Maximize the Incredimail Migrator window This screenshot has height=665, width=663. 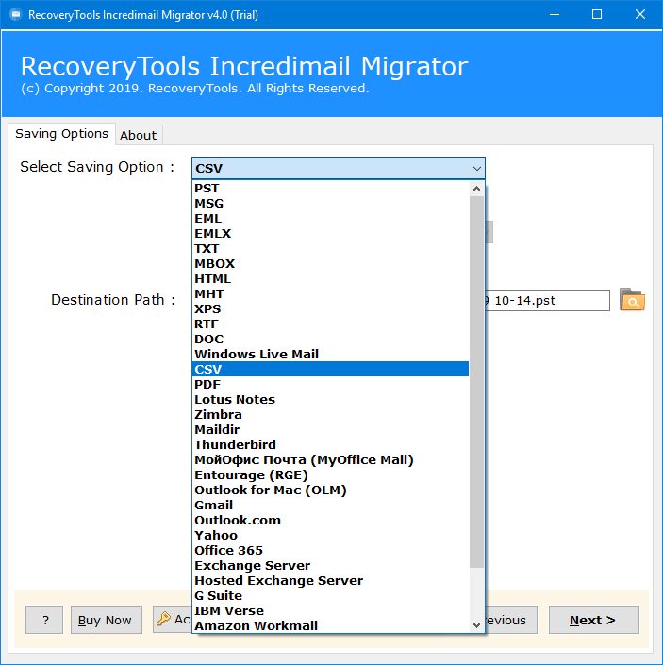(x=597, y=15)
